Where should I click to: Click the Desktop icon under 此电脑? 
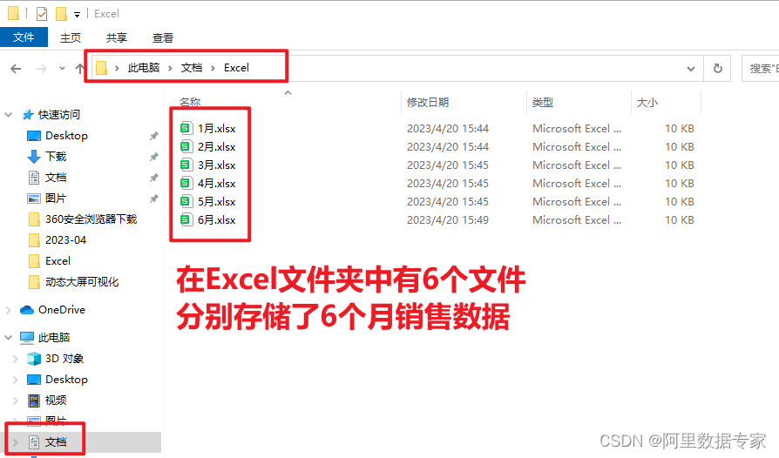click(x=34, y=380)
